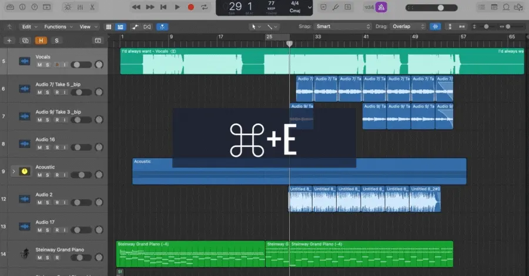Click the playhead marker in ruler
Viewport: 529px width, 276px height.
(289, 43)
